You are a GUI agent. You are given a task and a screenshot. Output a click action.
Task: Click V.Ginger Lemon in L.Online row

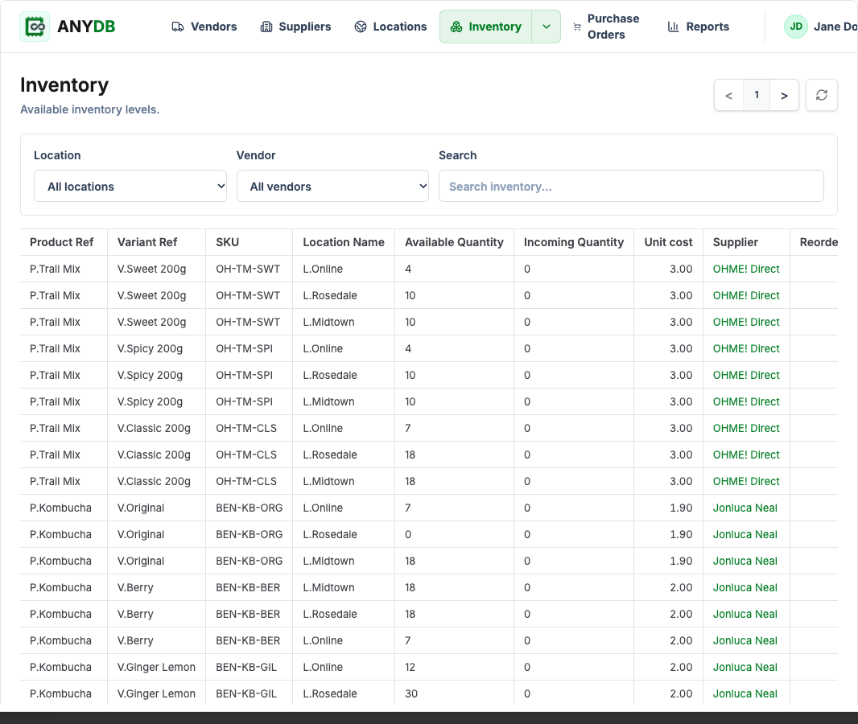(x=156, y=667)
